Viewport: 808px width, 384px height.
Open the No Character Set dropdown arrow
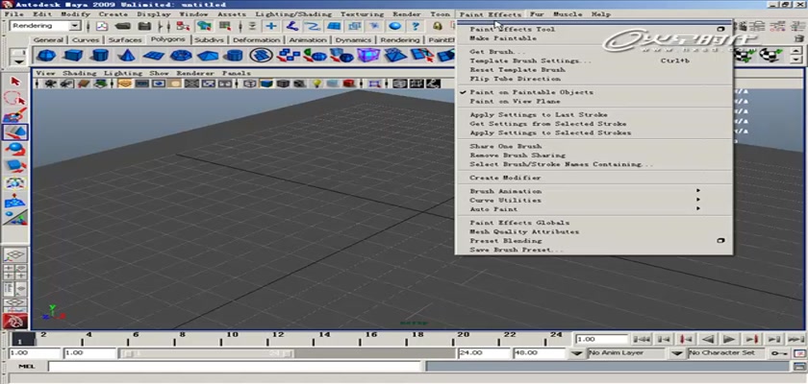676,353
